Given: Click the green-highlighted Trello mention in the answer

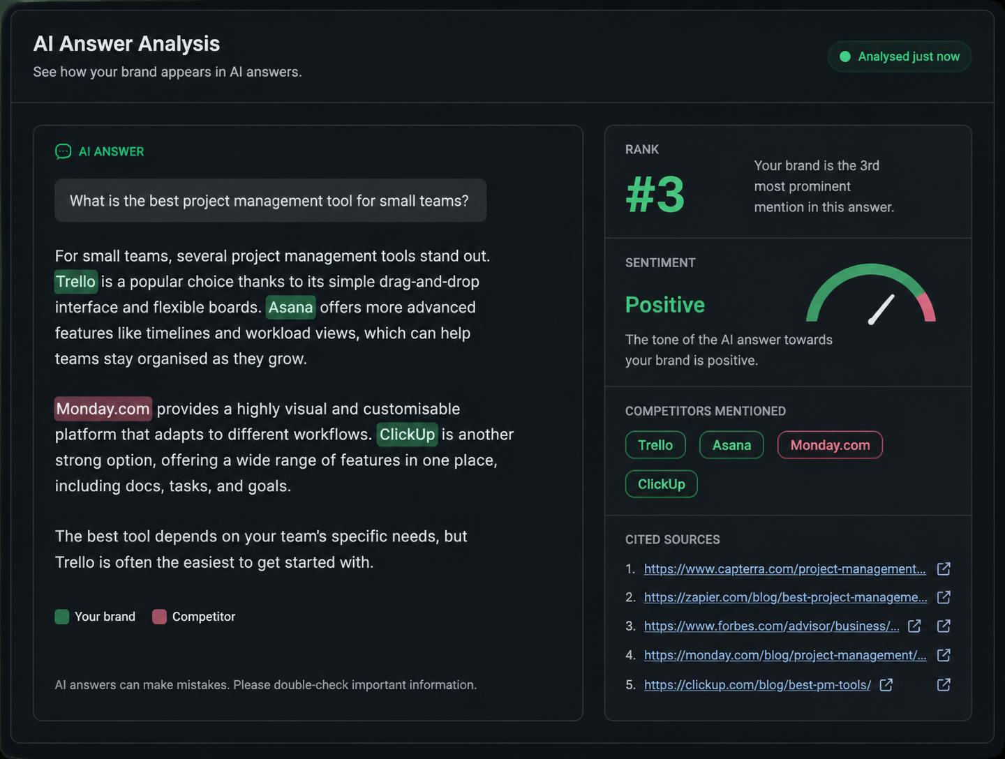Looking at the screenshot, I should coord(75,282).
